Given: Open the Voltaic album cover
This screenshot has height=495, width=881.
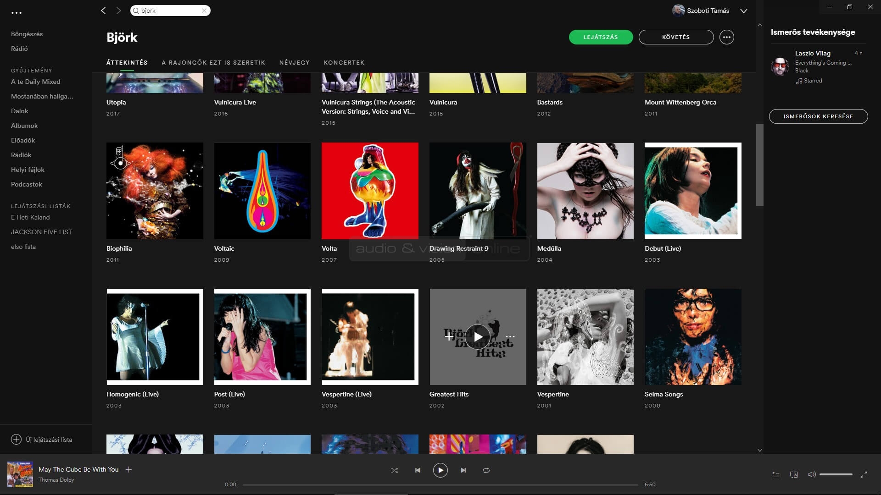Looking at the screenshot, I should pos(262,191).
